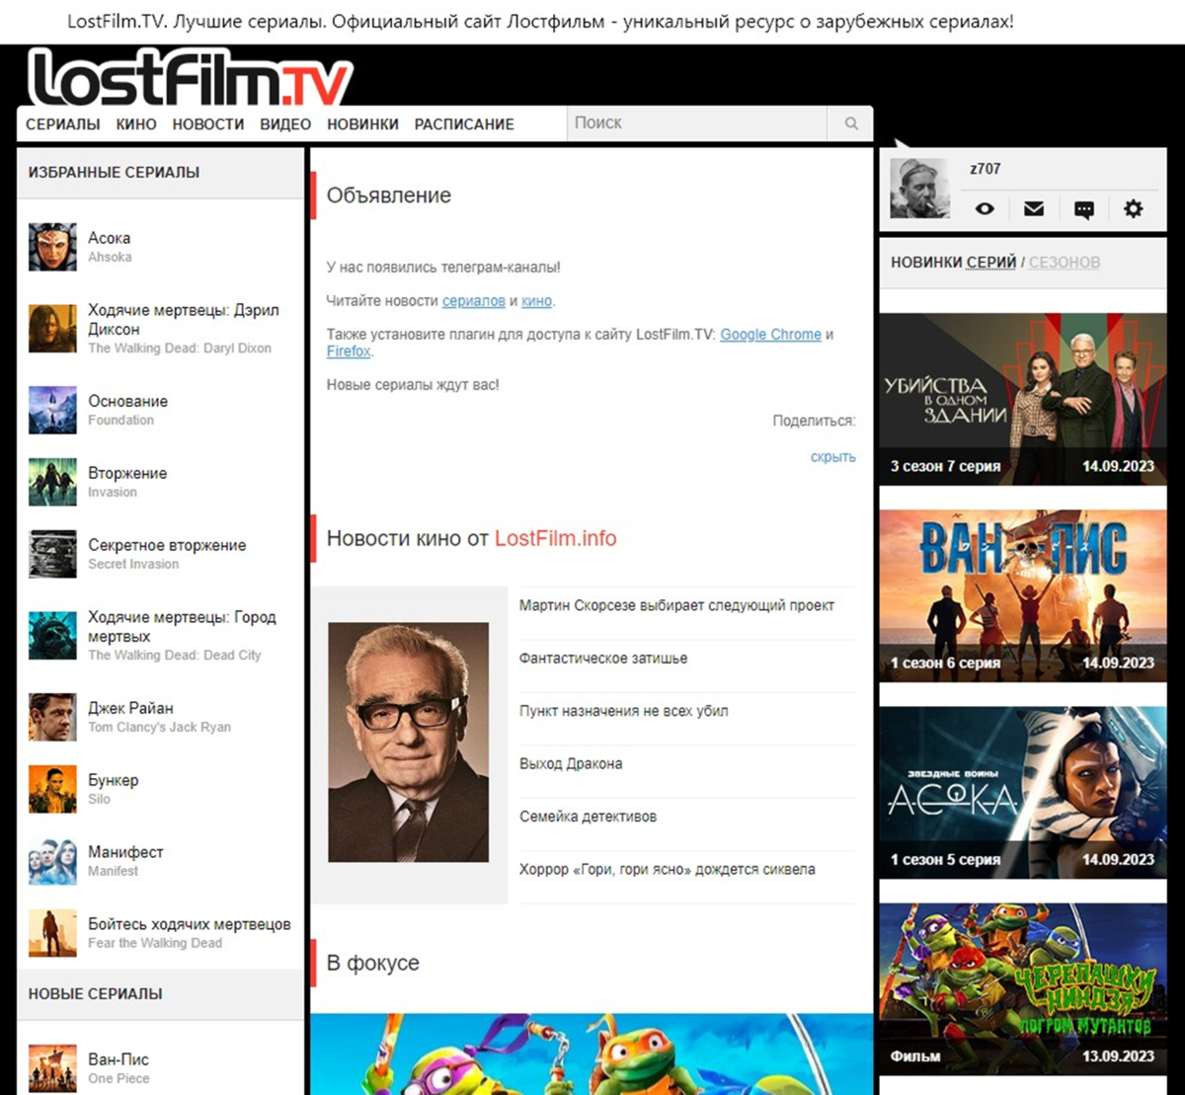The height and width of the screenshot is (1095, 1185).
Task: Click the search magnifier icon
Action: pos(851,123)
